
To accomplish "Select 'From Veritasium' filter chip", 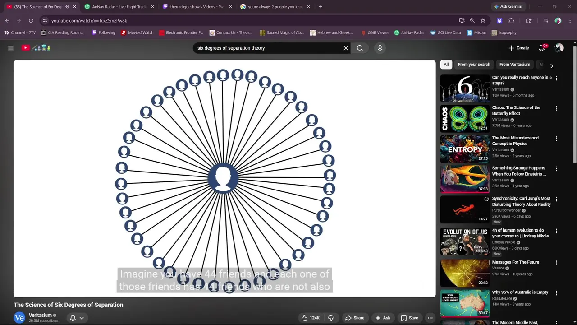I will tap(515, 65).
